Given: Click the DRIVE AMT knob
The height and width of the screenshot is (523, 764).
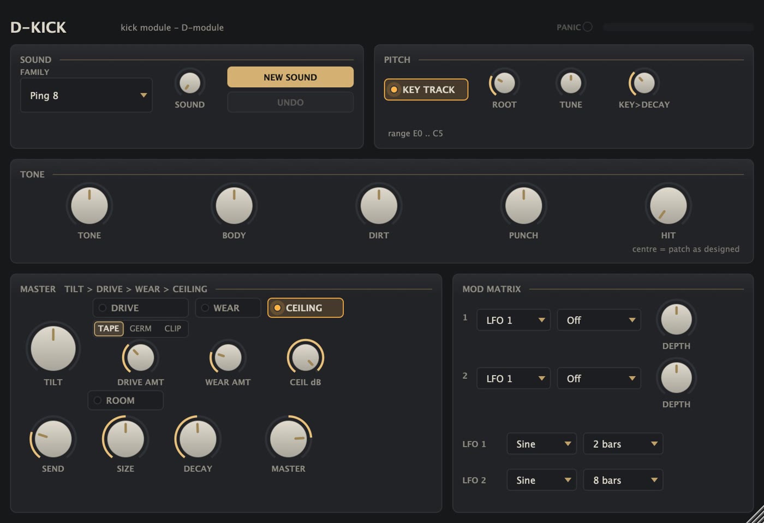Looking at the screenshot, I should coord(140,358).
